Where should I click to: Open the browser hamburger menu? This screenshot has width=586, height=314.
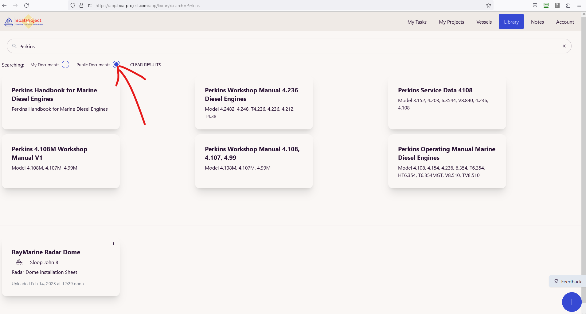(579, 6)
